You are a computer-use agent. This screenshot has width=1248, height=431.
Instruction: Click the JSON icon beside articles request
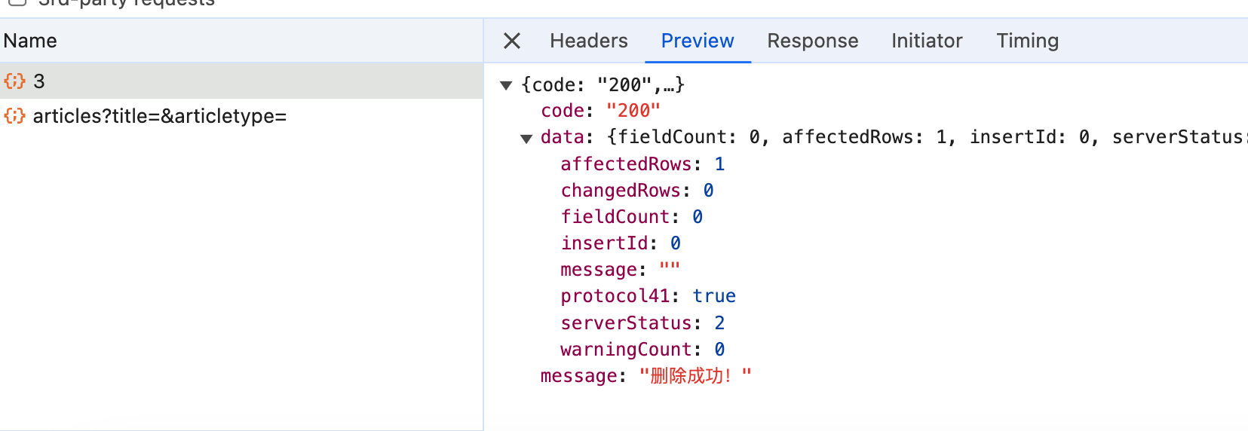pyautogui.click(x=14, y=116)
